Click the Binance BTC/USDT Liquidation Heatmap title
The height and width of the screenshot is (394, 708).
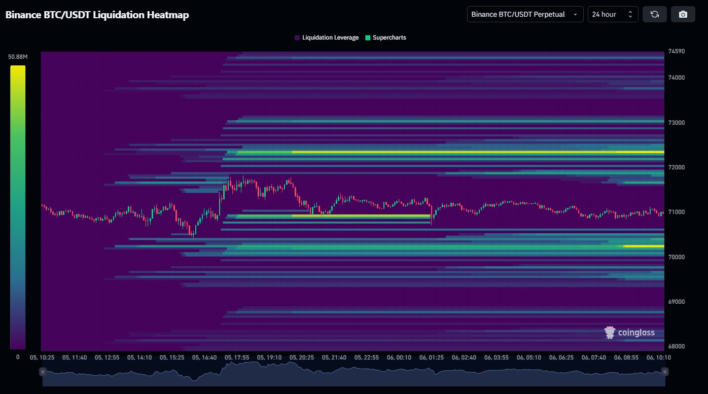pyautogui.click(x=97, y=15)
